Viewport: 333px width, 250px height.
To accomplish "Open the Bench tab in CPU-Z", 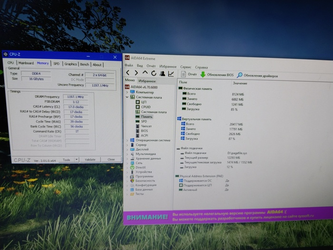I will tap(84, 65).
